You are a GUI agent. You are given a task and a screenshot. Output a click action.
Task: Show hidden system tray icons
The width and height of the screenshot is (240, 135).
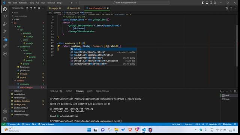point(196,130)
